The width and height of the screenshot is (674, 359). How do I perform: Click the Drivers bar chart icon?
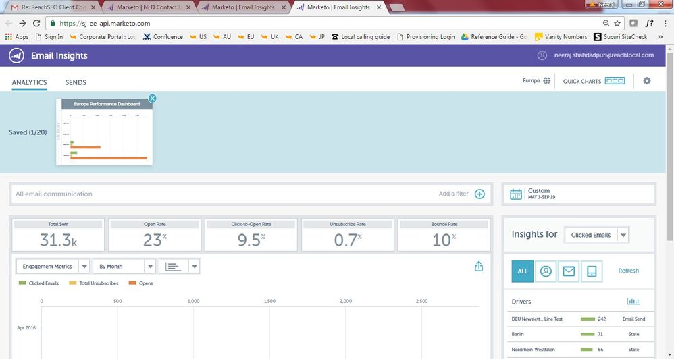(x=633, y=302)
